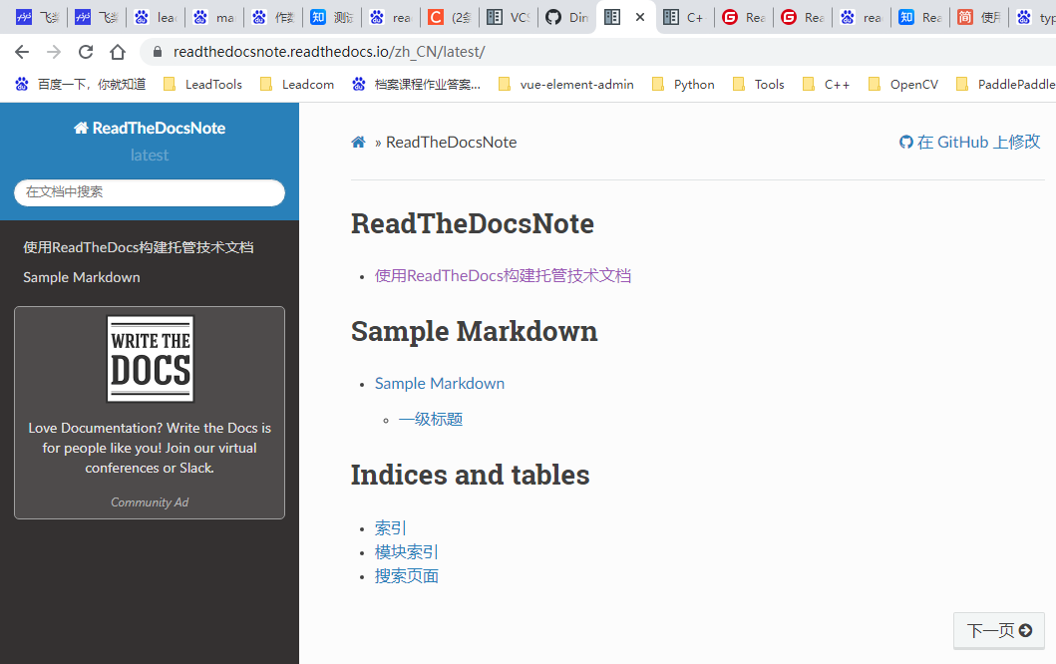Click the breadcrumb home icon
Screen dimensions: 1056x664
tap(358, 143)
